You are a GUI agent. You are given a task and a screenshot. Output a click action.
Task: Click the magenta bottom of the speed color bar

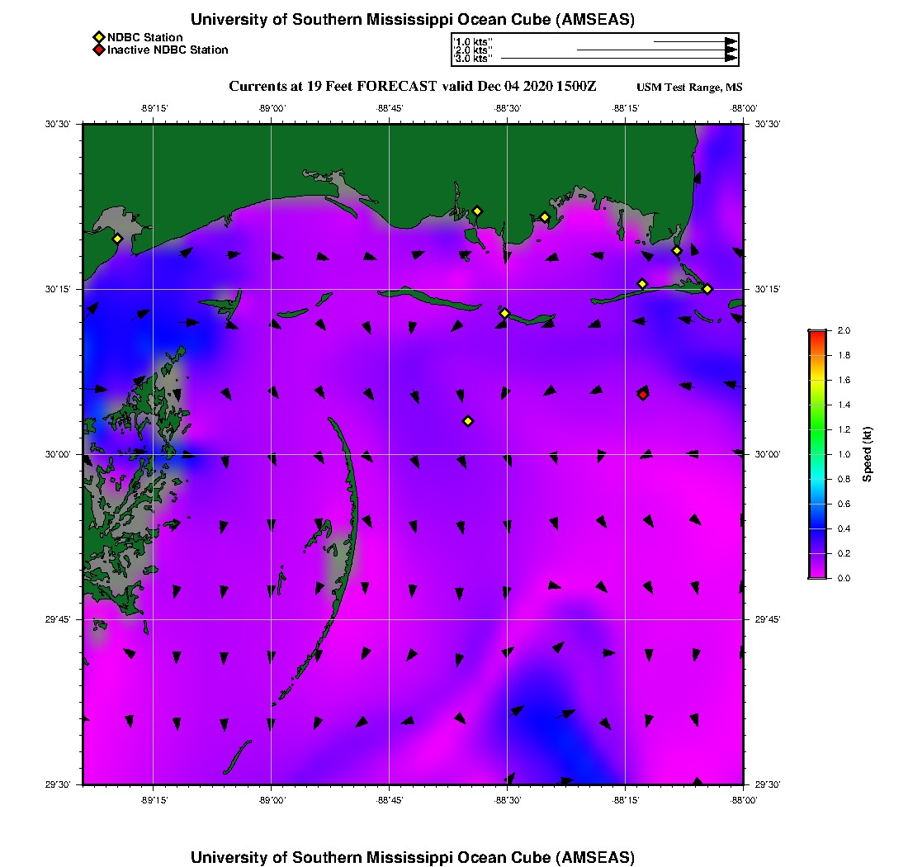pos(816,573)
